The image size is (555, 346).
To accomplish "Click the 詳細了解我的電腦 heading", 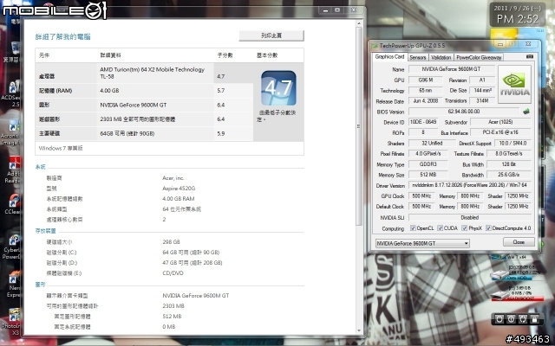I will [x=63, y=36].
